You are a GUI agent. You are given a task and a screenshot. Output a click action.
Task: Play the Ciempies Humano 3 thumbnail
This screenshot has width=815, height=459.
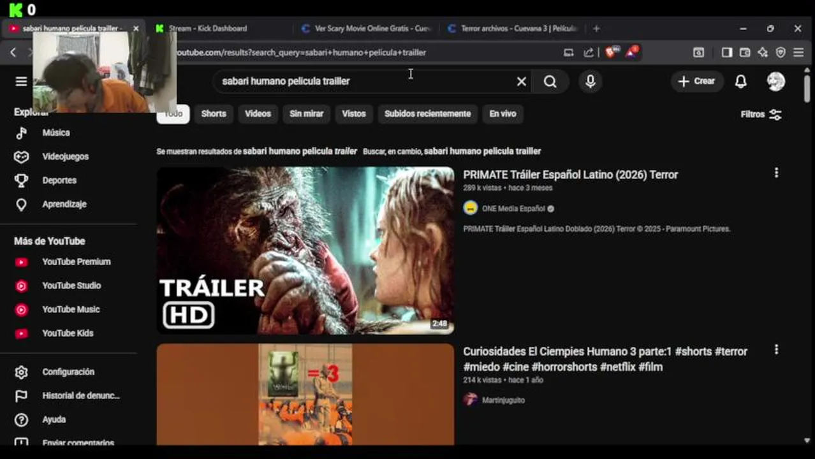tap(305, 395)
